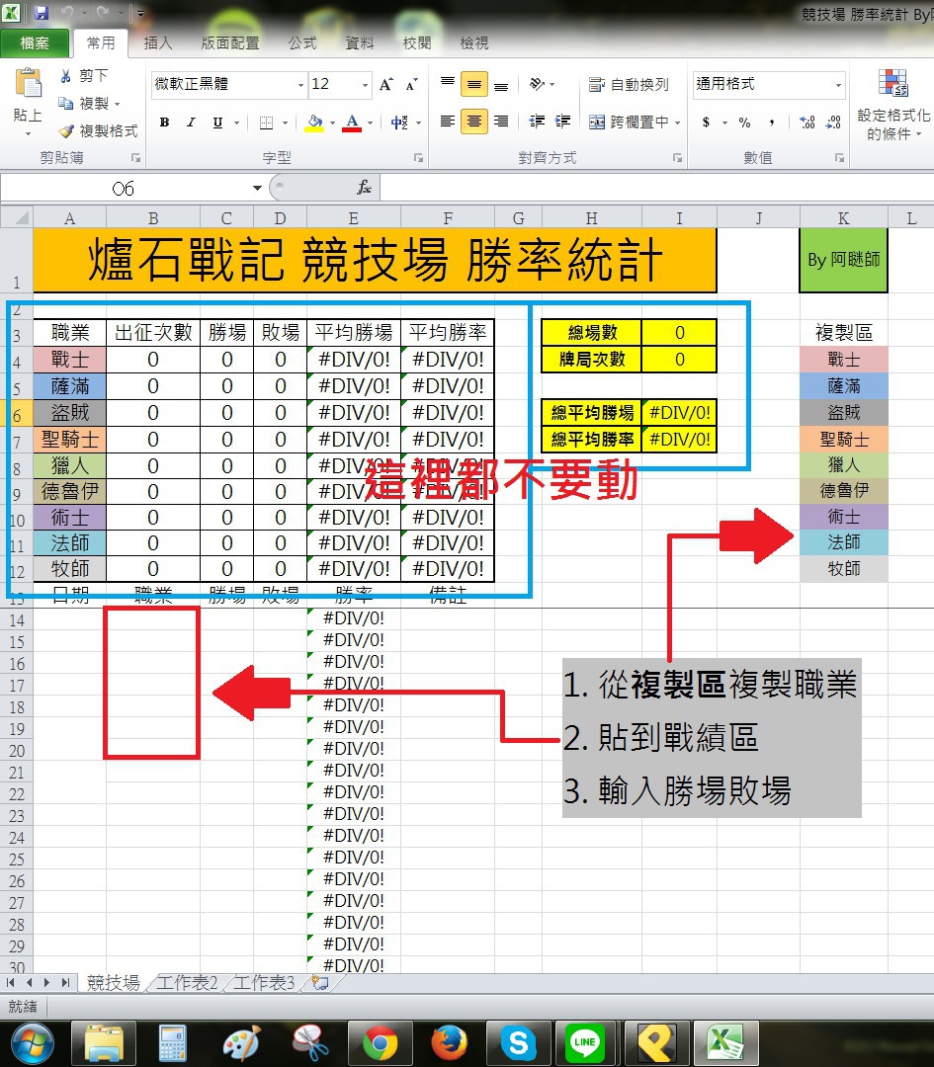Apply the yellow fill color bucket
934x1067 pixels.
click(314, 123)
